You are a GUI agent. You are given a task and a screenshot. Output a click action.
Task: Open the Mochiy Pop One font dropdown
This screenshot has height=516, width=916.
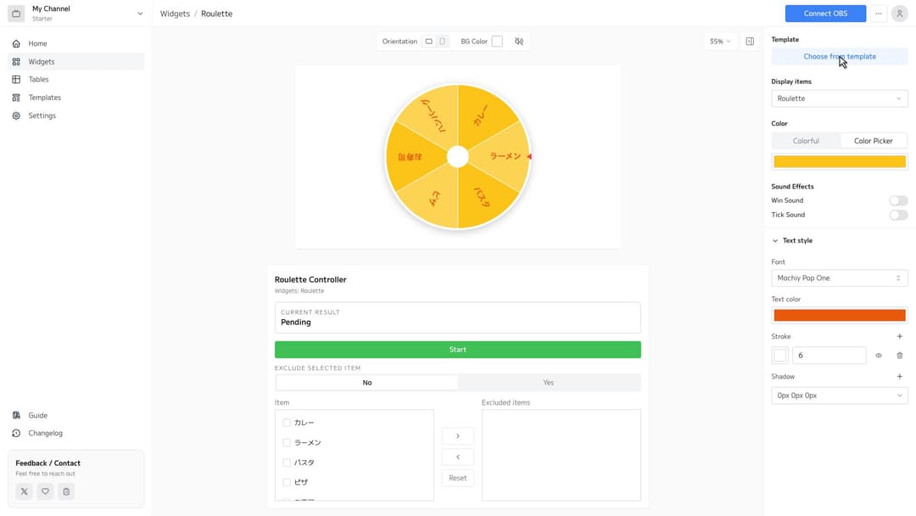coord(840,278)
